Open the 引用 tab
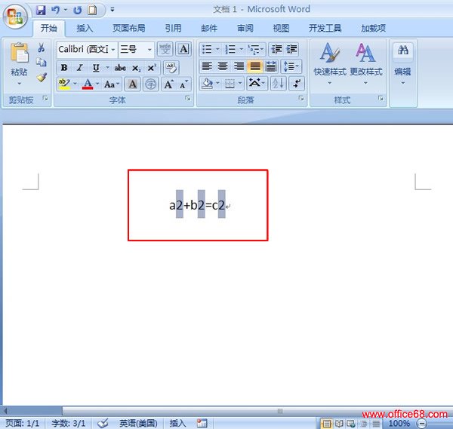The image size is (453, 429). coord(173,28)
